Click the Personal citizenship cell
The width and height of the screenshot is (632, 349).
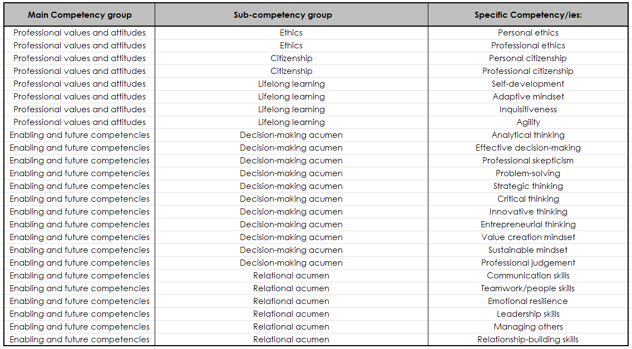click(x=528, y=58)
